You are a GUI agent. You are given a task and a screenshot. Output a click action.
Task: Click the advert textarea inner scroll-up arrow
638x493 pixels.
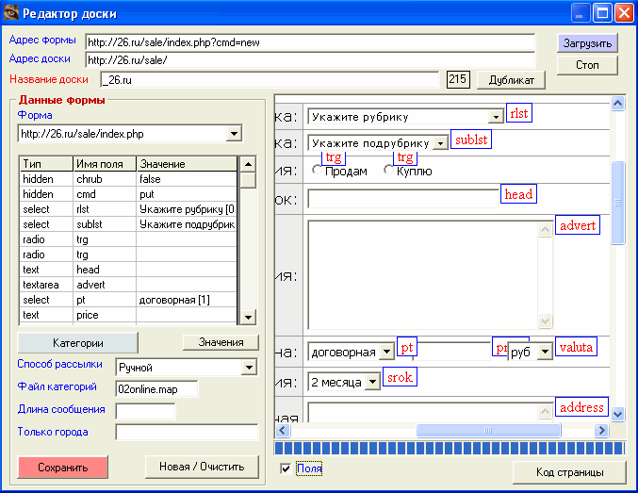tap(545, 230)
